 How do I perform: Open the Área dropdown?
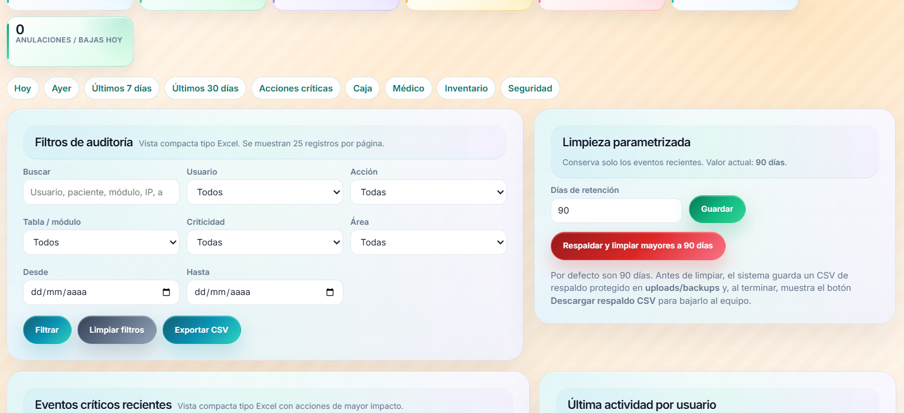tap(428, 242)
